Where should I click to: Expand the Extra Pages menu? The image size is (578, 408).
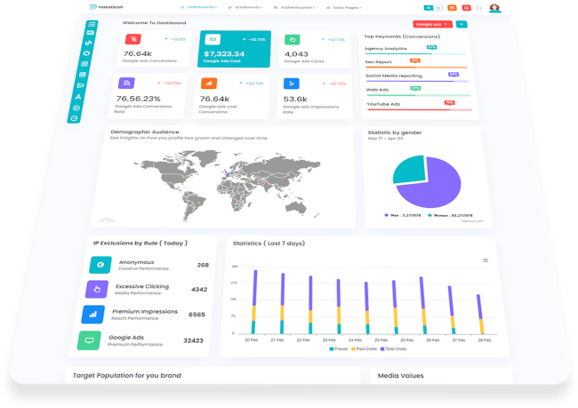click(x=343, y=7)
